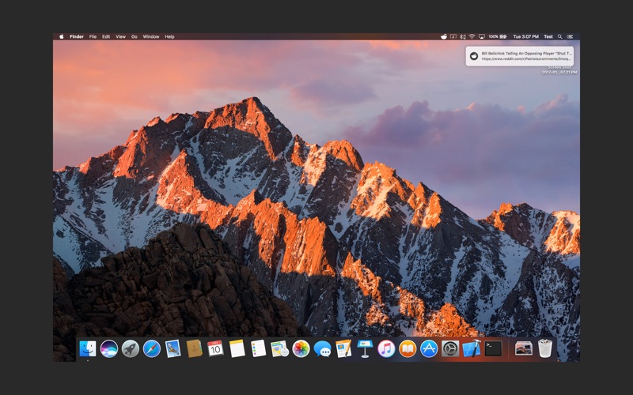Open Safari from the dock
The width and height of the screenshot is (633, 395).
click(x=152, y=348)
